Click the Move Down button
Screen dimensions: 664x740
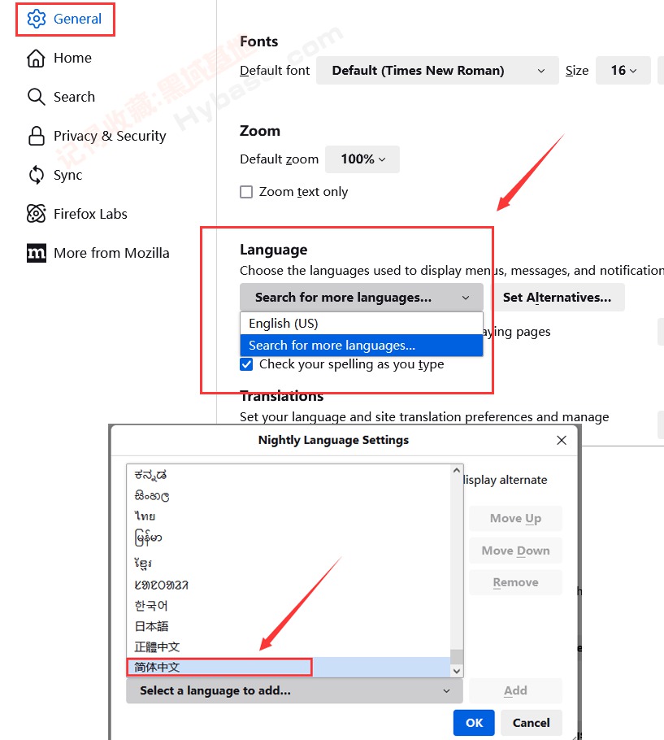[x=515, y=551]
